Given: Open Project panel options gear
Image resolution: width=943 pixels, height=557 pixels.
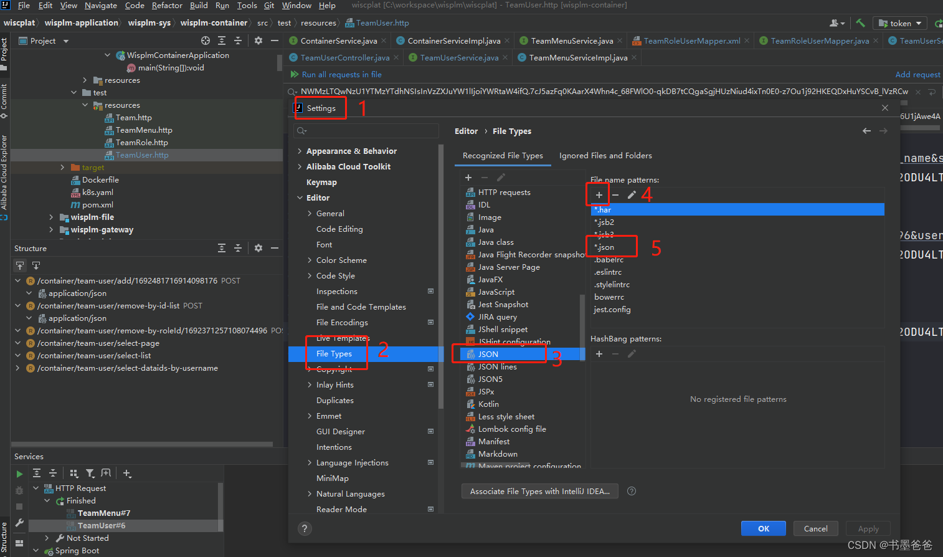Looking at the screenshot, I should (258, 40).
